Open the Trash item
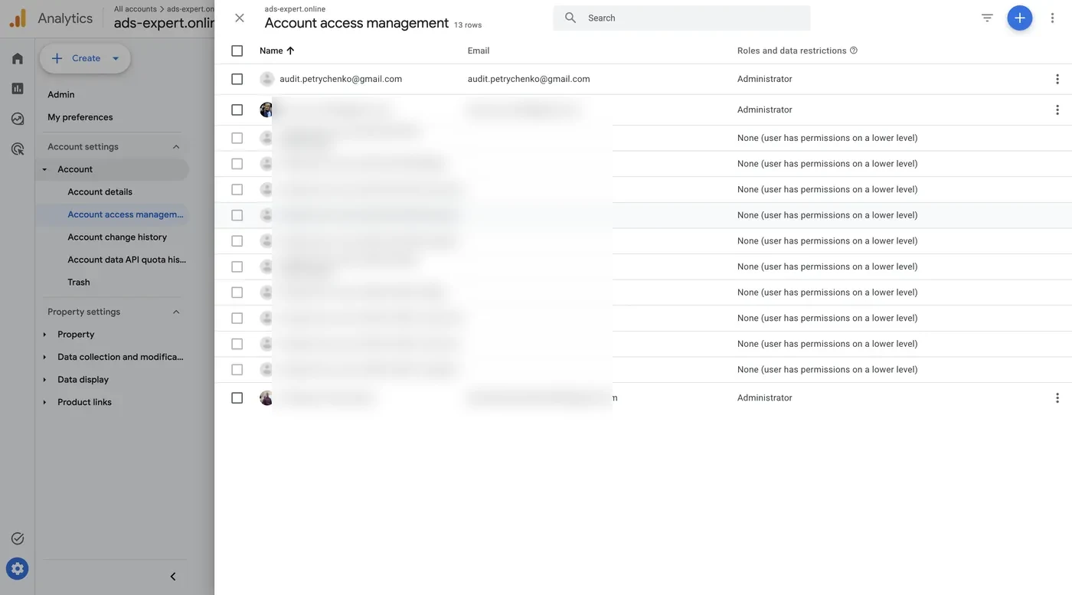 [x=79, y=282]
